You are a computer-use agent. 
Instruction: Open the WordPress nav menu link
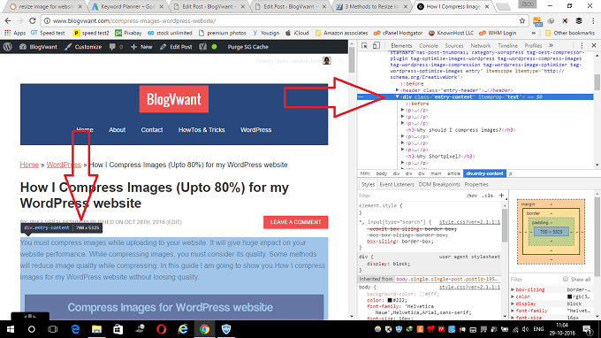tap(255, 130)
